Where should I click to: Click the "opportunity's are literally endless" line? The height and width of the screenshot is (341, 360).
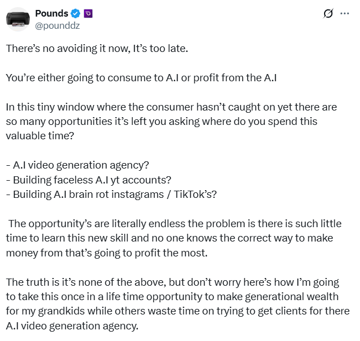point(175,223)
